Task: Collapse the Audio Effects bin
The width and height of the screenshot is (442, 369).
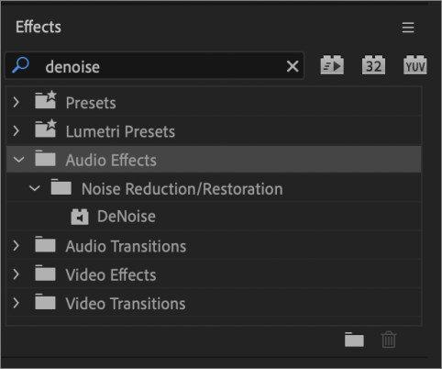Action: (x=19, y=160)
